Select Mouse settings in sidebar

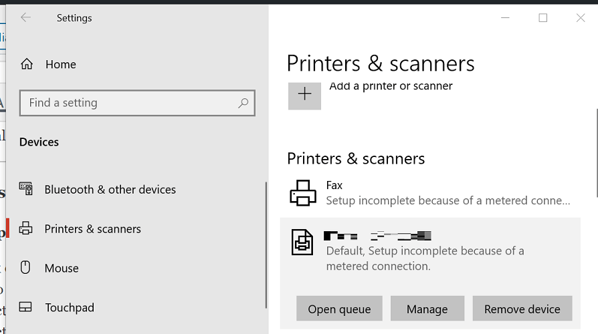(62, 268)
